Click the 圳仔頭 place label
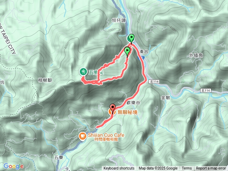The height and width of the screenshot is (171, 228). click(x=119, y=20)
